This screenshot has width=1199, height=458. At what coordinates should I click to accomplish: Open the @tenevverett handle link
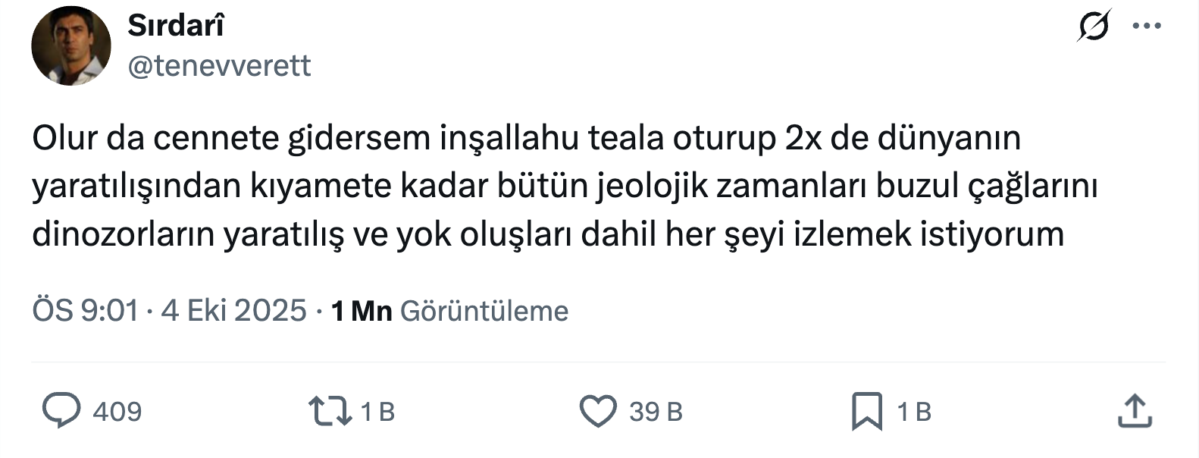pos(220,66)
